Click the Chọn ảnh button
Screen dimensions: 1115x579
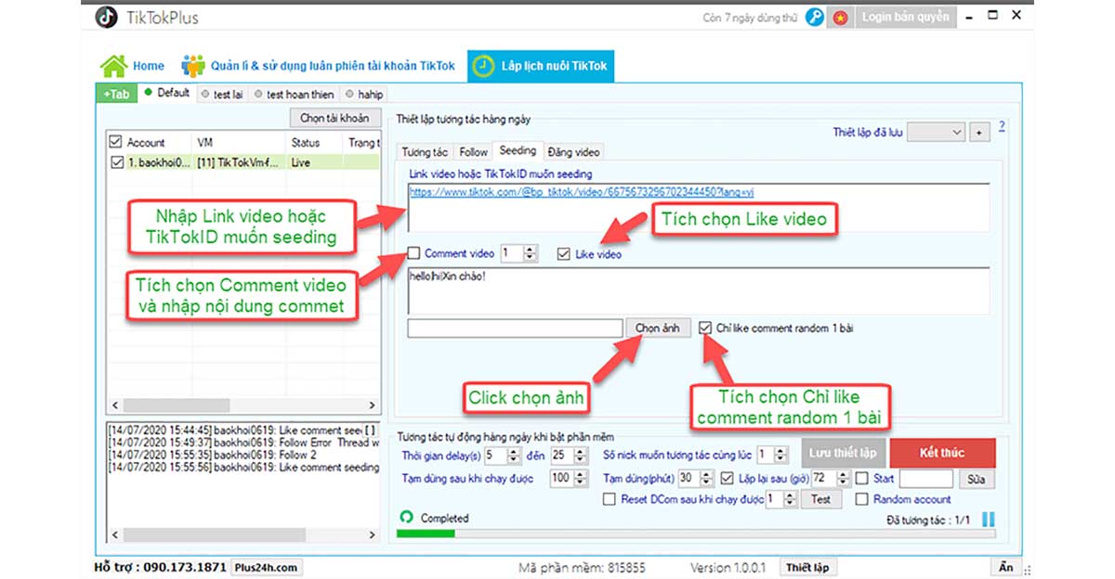click(x=658, y=328)
